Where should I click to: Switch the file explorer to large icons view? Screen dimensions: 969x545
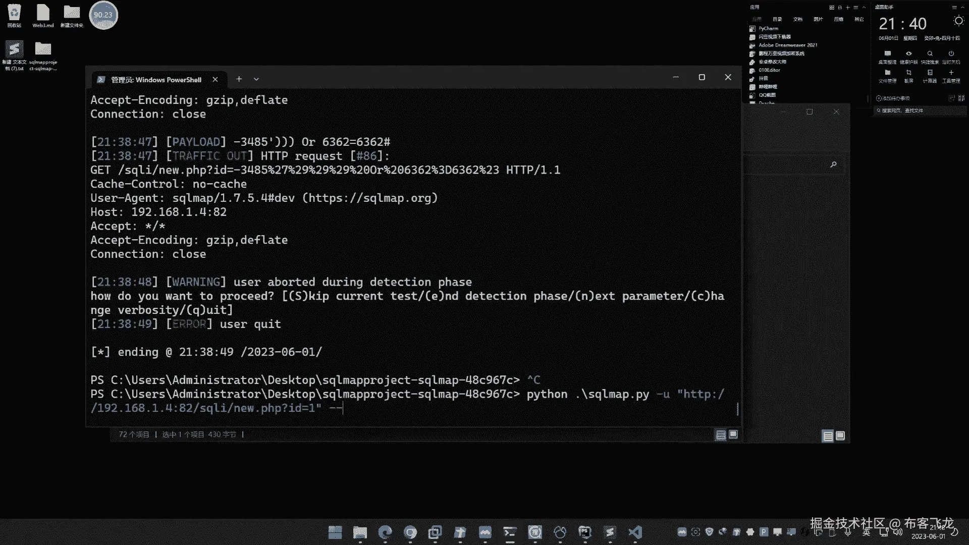[x=733, y=434]
